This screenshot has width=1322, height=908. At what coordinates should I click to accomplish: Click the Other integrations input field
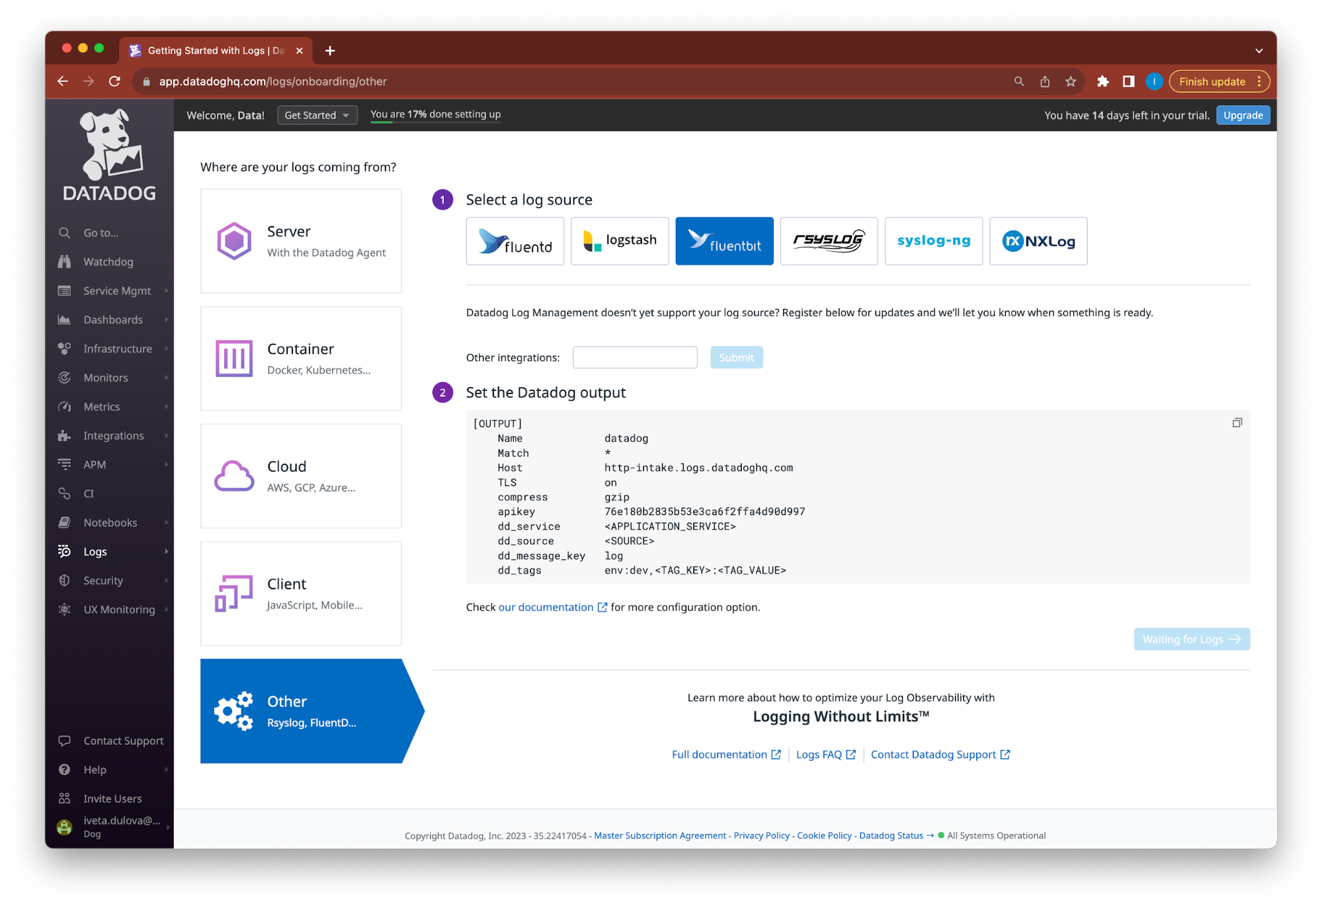[634, 357]
